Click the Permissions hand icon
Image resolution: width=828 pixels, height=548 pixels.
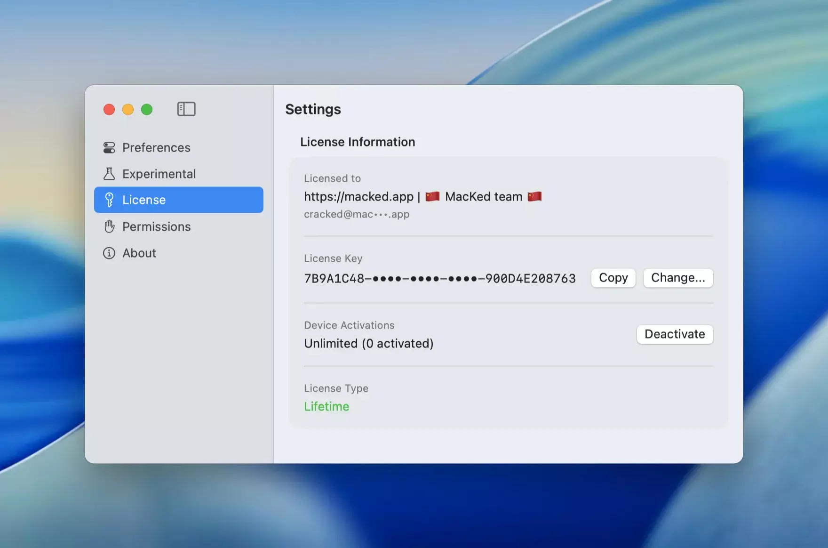tap(109, 226)
